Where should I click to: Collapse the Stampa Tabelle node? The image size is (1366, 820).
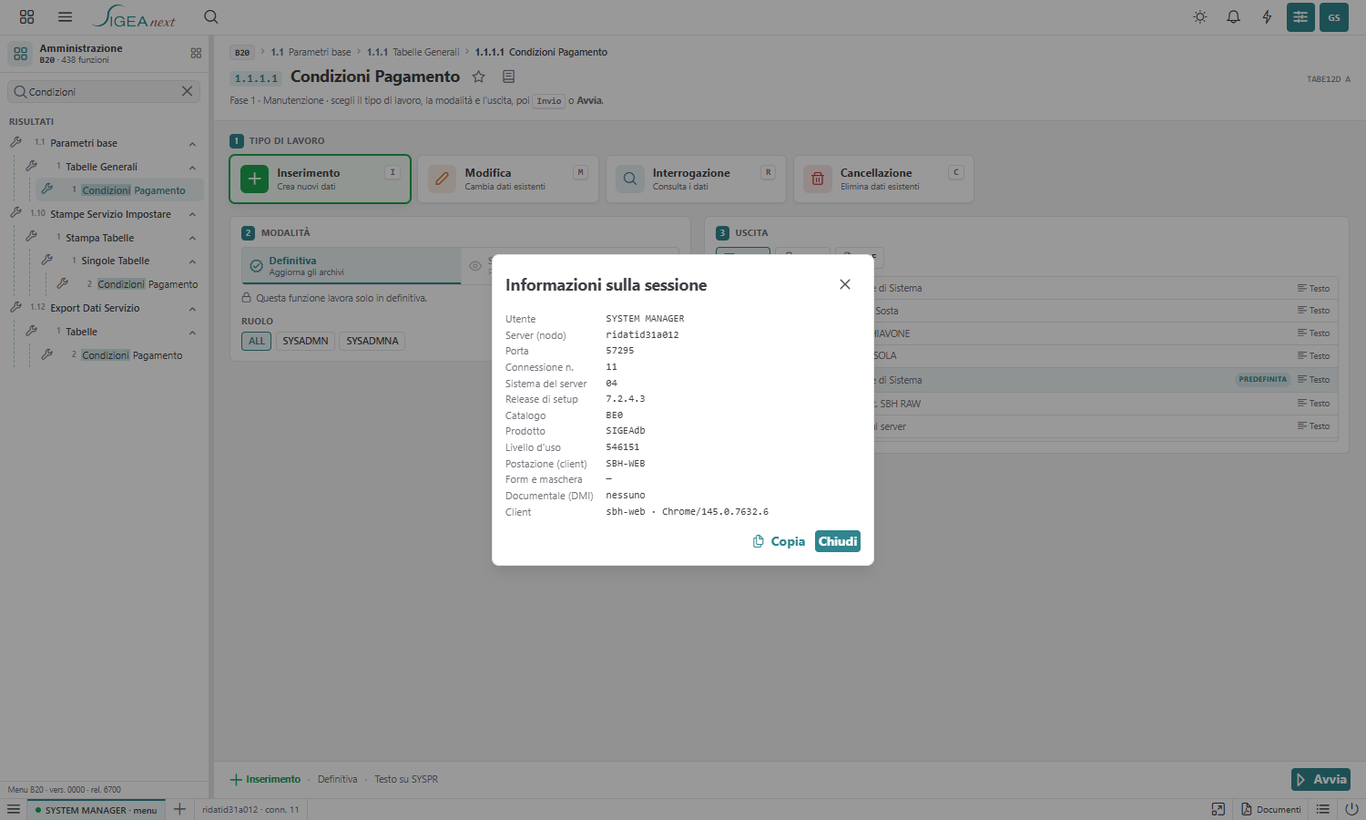[192, 239]
